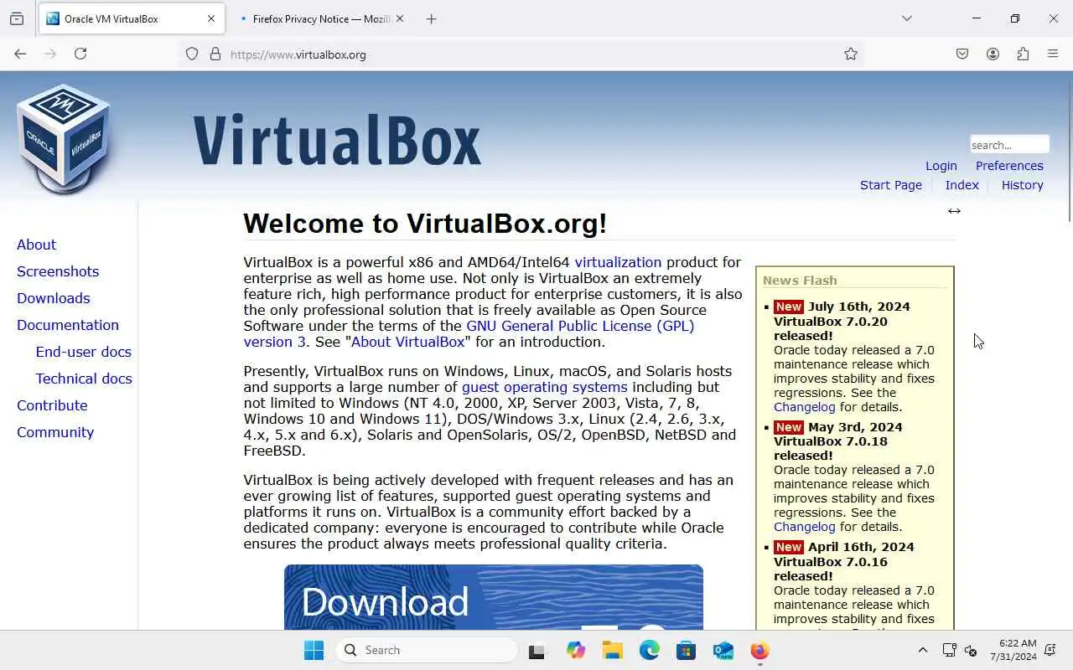The height and width of the screenshot is (670, 1073).
Task: Switch to the Firefox Privacy Notice tab
Action: pos(321,18)
